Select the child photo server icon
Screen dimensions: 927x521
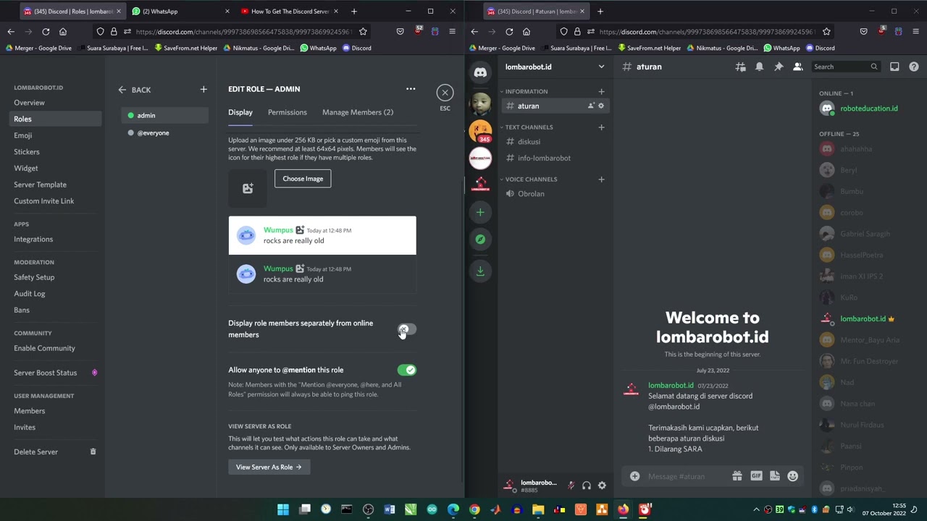(480, 103)
